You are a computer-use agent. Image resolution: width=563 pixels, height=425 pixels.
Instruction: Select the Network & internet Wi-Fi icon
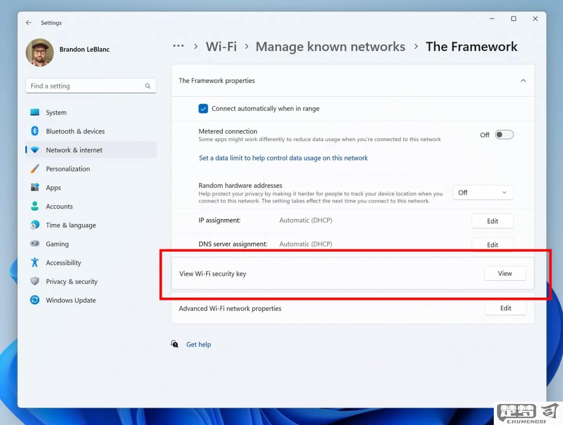coord(35,150)
